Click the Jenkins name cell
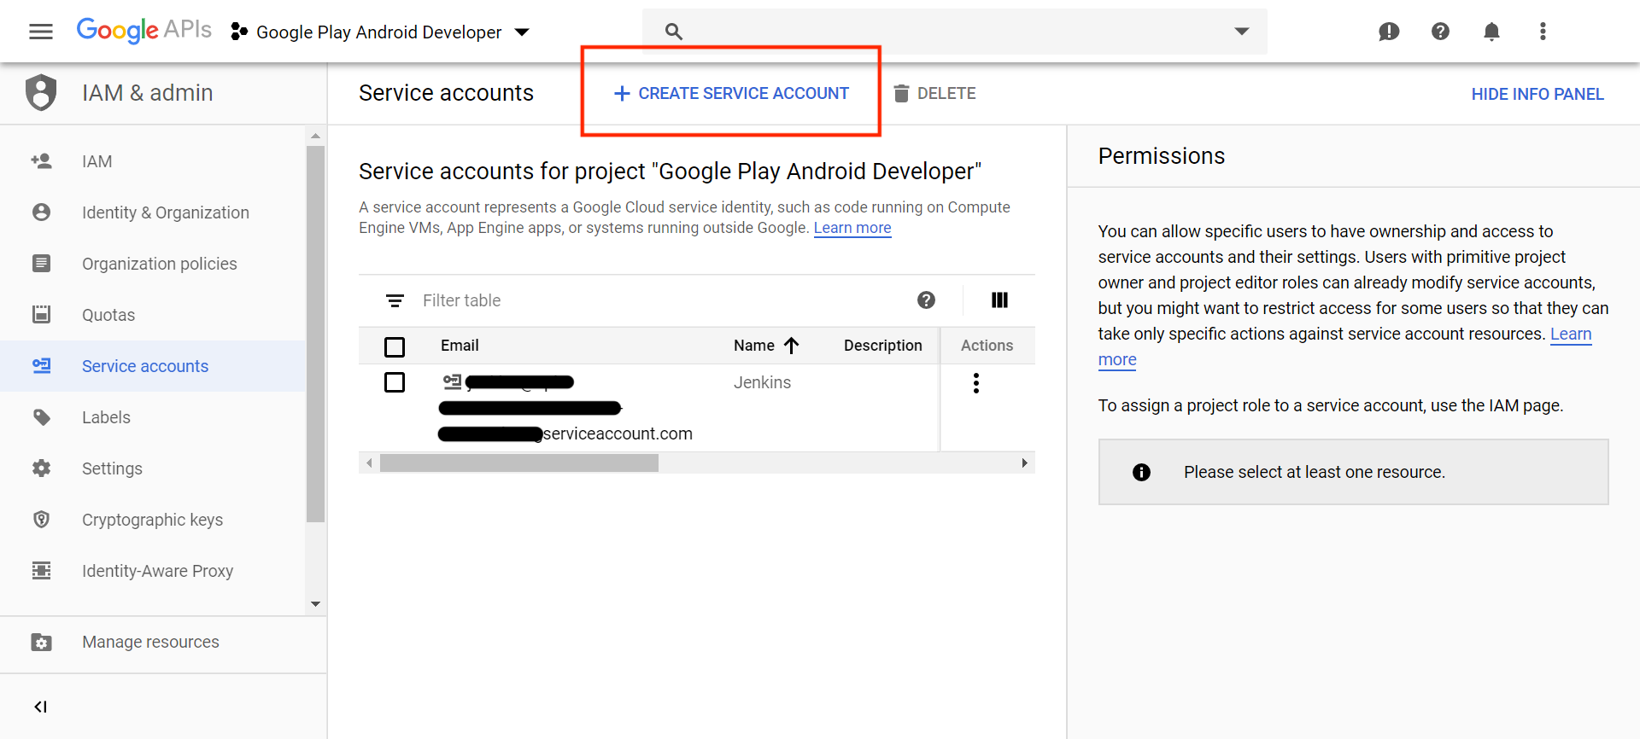The height and width of the screenshot is (739, 1640). tap(762, 382)
